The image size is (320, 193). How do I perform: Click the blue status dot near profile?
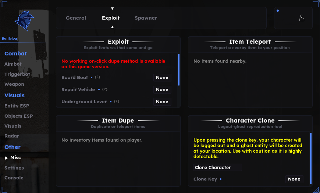278,11
